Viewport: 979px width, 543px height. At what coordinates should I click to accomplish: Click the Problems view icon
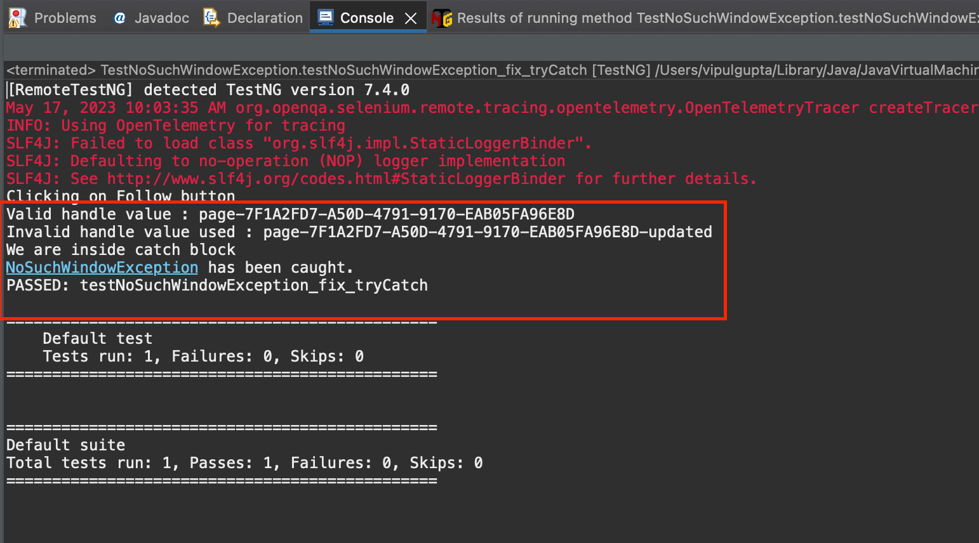click(x=17, y=17)
